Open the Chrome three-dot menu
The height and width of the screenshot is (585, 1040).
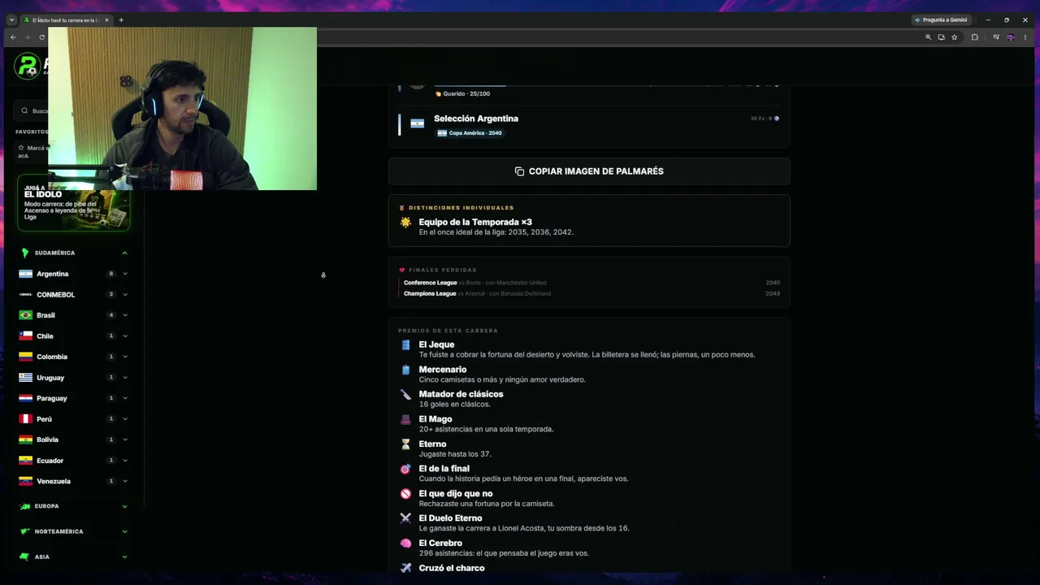[x=1025, y=37]
